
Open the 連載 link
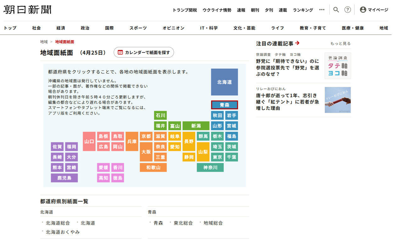point(284,10)
